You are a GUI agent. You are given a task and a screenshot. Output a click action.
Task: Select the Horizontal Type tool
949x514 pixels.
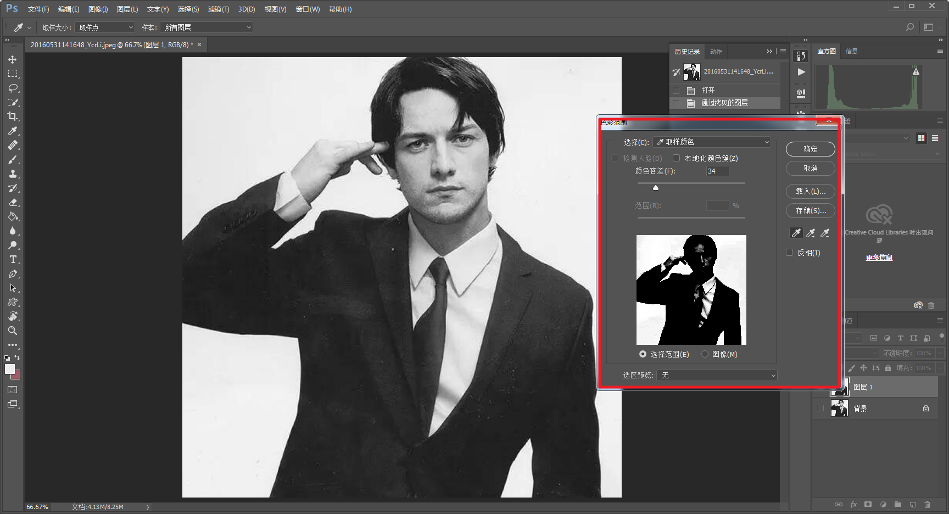[x=12, y=259]
